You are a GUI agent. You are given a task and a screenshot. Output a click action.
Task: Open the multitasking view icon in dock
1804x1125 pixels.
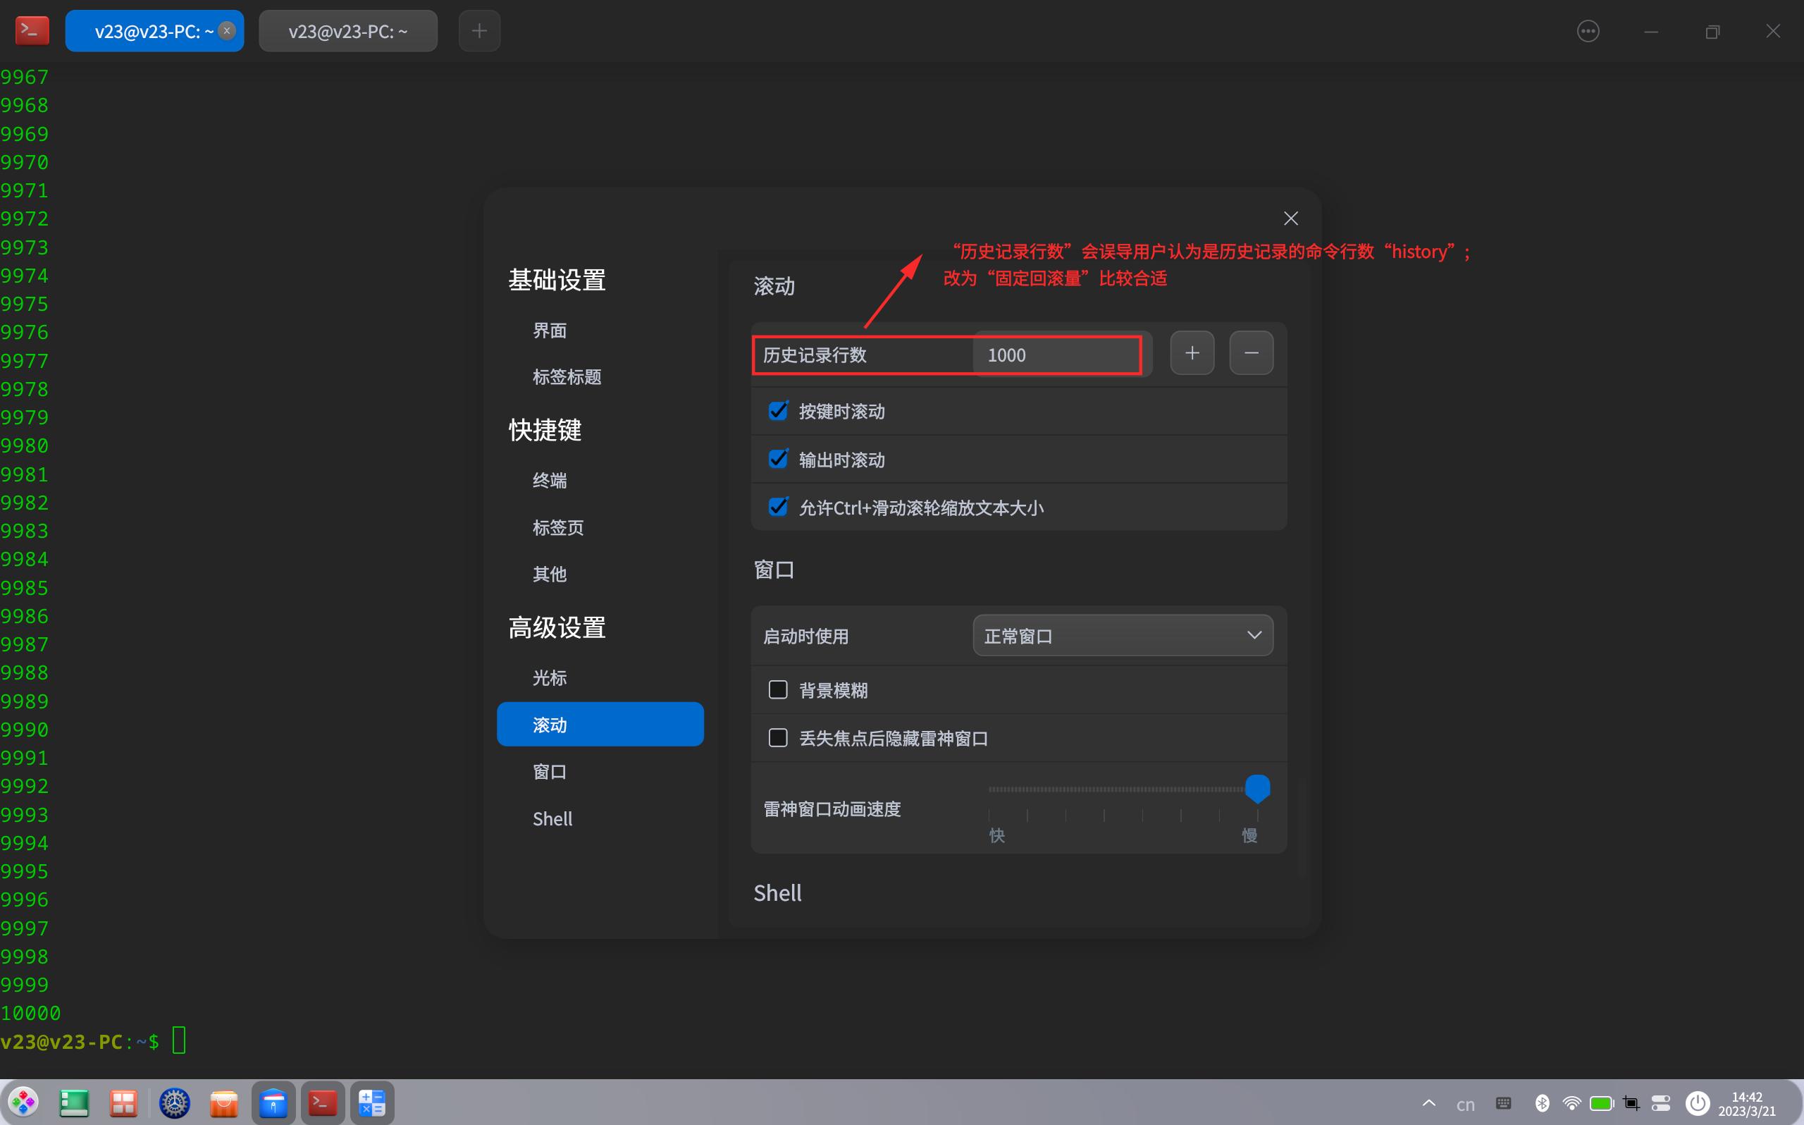(x=123, y=1102)
